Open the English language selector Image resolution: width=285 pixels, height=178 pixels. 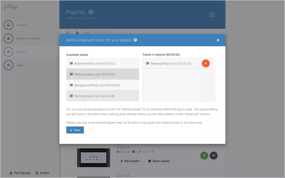point(42,173)
